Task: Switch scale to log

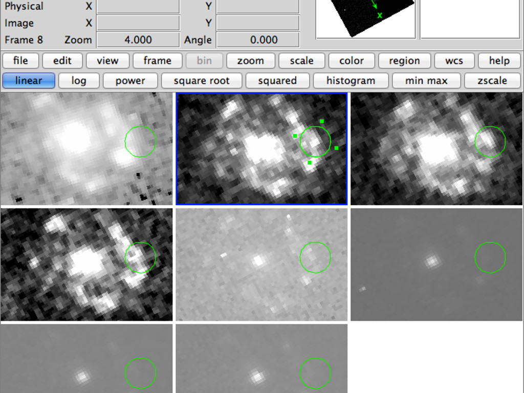Action: click(x=79, y=81)
